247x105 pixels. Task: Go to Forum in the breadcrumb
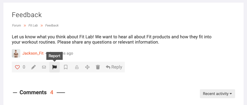click(x=17, y=25)
